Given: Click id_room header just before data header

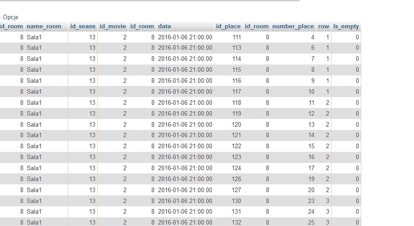Looking at the screenshot, I should [142, 27].
